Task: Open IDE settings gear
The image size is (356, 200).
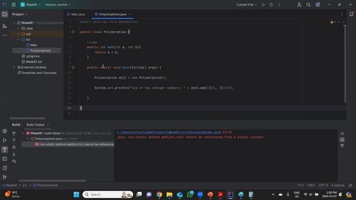Action: point(318,4)
